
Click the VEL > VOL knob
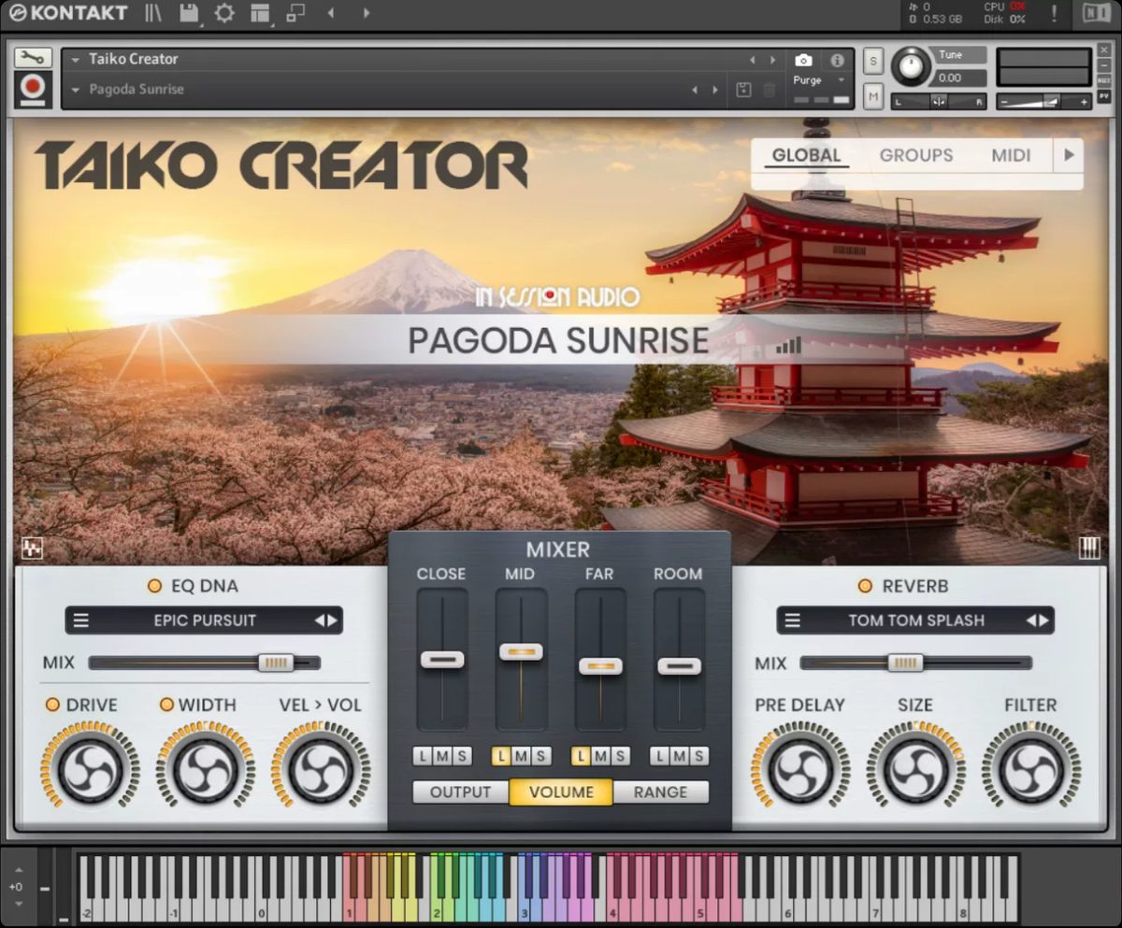tap(321, 771)
